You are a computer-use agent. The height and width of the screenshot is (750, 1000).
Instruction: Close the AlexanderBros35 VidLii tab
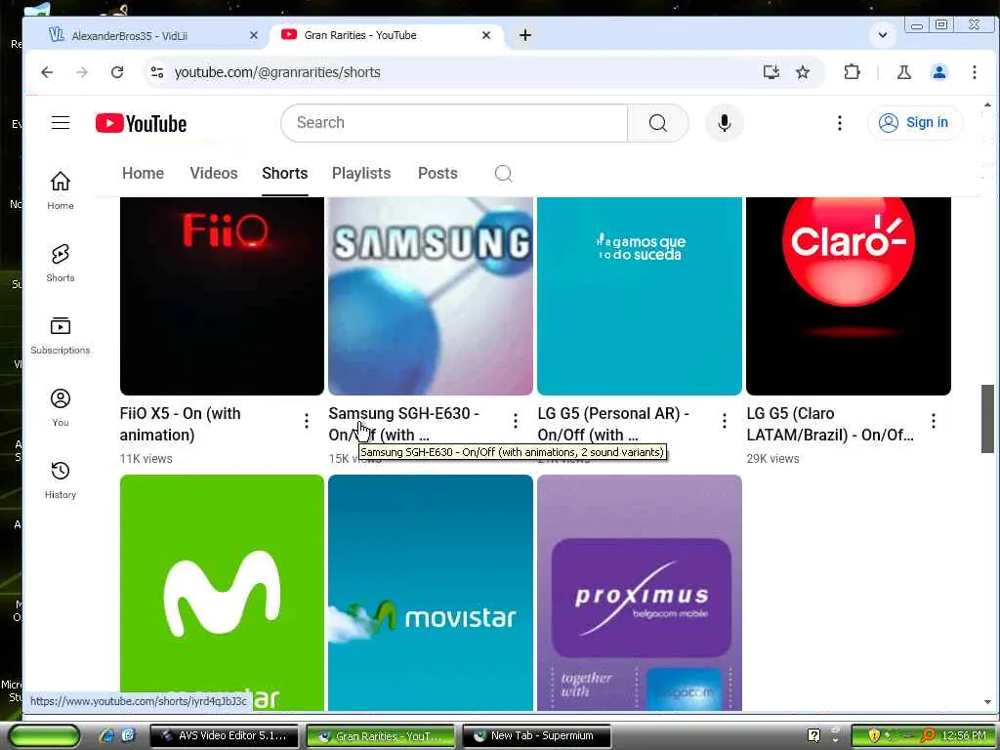point(254,36)
